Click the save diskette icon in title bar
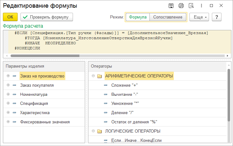Viewport: 233px width, 146px height. click(x=171, y=6)
